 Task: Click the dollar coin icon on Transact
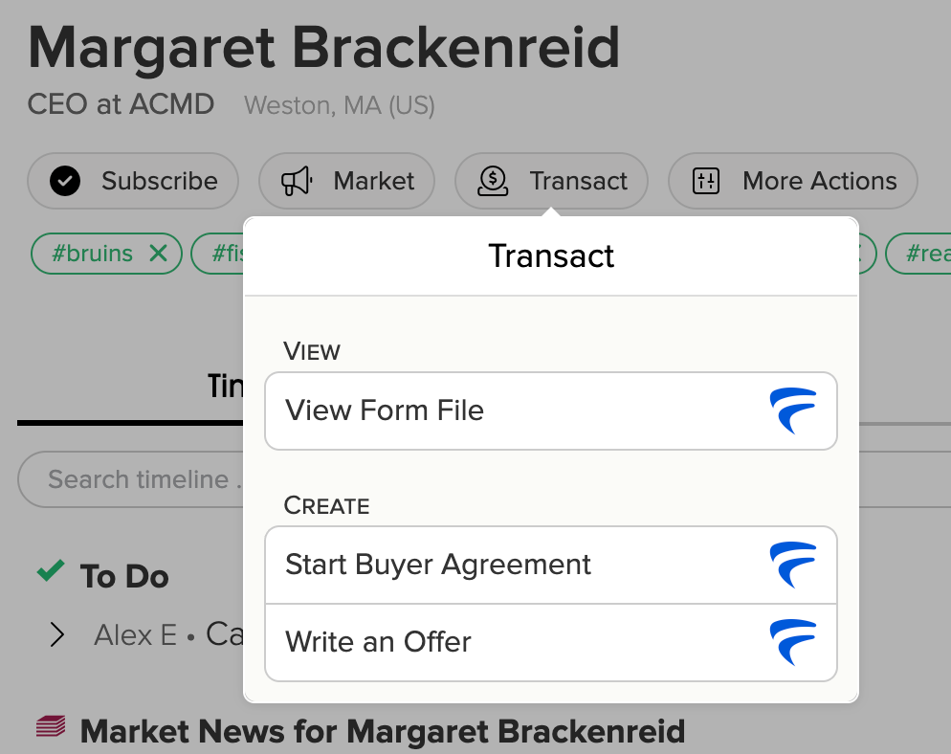pos(493,180)
